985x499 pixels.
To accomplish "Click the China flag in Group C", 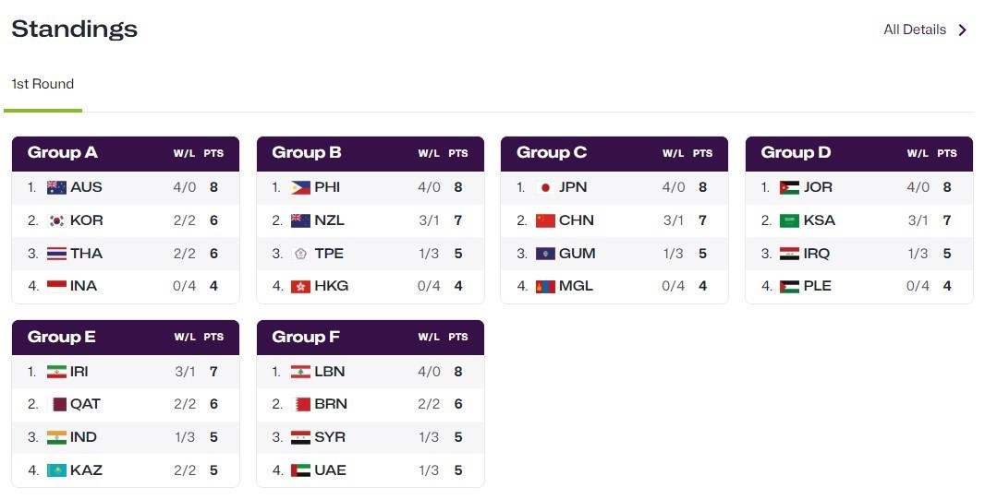I will pyautogui.click(x=545, y=220).
